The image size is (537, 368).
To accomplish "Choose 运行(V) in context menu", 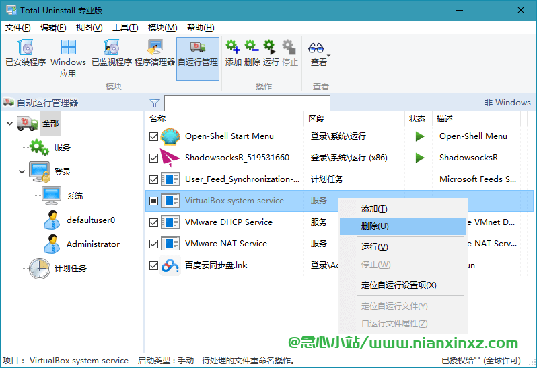I will 402,247.
